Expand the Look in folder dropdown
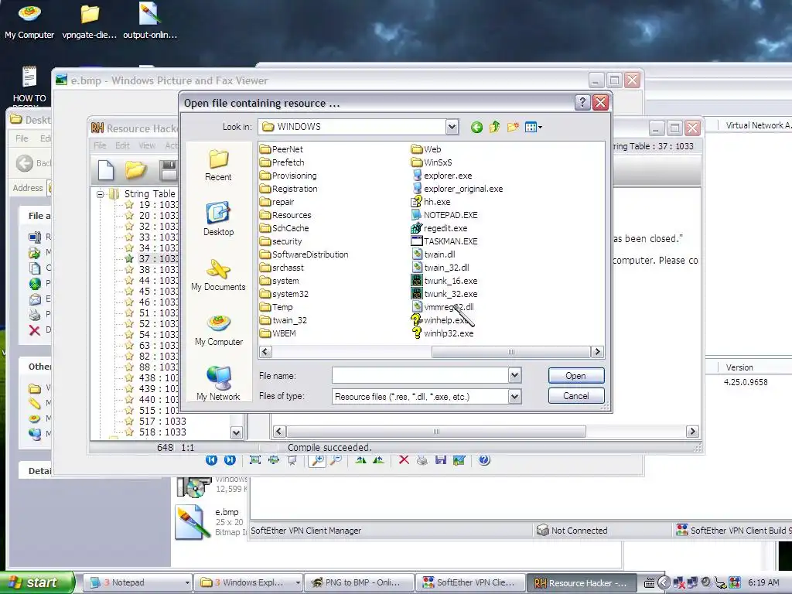 452,127
